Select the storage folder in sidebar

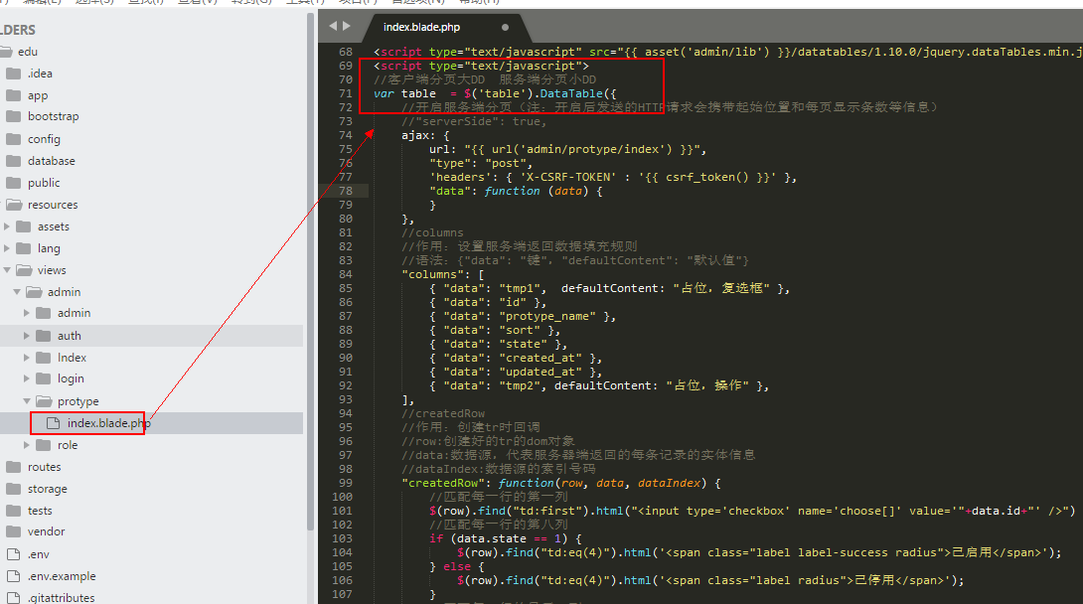(x=47, y=489)
